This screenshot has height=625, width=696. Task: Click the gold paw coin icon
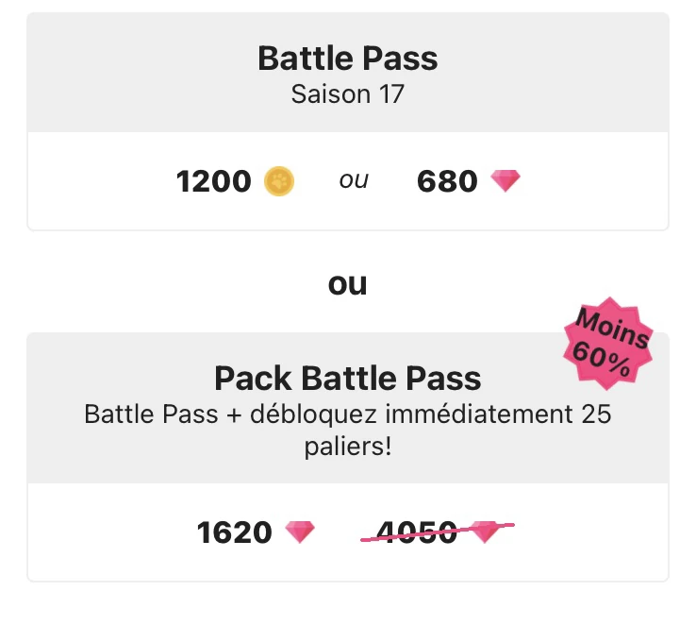[279, 180]
